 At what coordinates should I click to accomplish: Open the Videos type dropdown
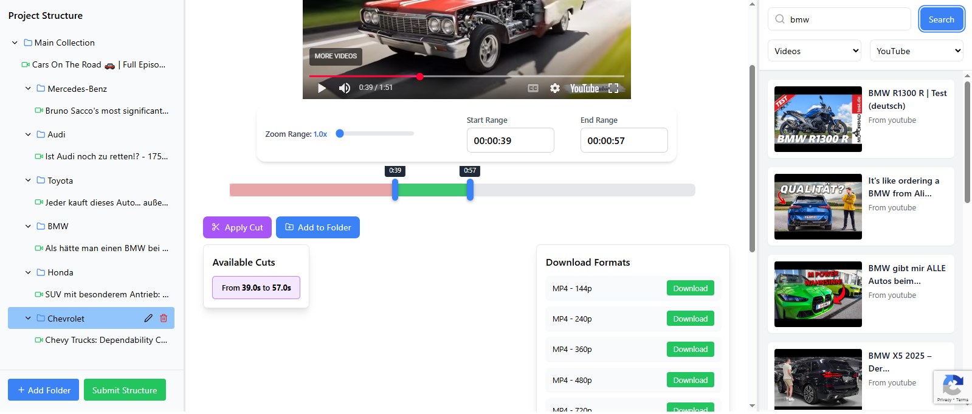(815, 51)
